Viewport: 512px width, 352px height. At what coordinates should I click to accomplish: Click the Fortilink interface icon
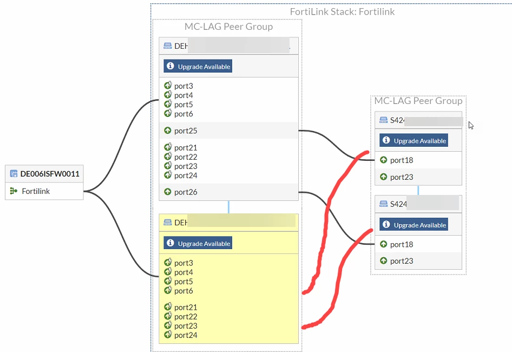click(14, 191)
